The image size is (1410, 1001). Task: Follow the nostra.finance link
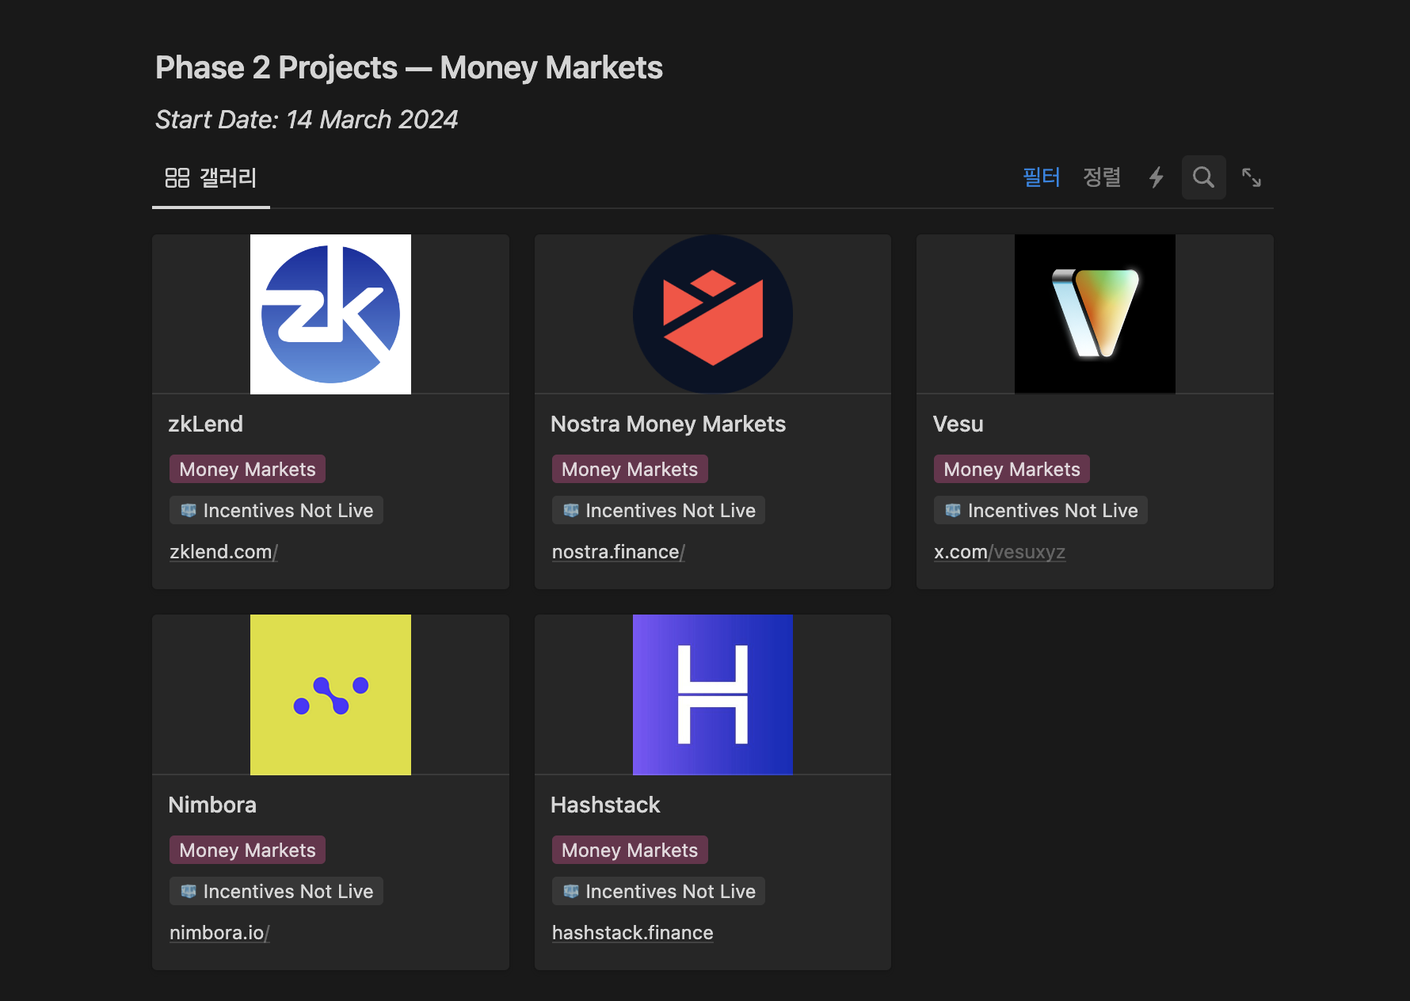(x=619, y=552)
